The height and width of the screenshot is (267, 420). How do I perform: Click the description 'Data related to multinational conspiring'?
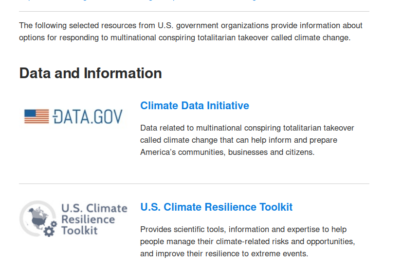pos(247,140)
